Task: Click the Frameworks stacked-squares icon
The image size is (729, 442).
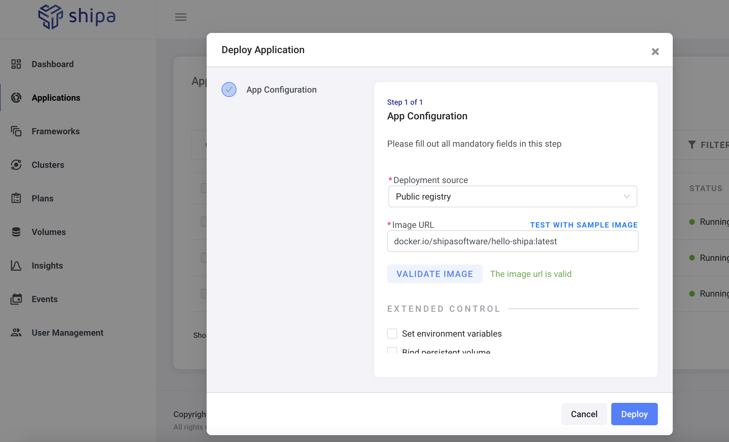Action: coord(16,131)
